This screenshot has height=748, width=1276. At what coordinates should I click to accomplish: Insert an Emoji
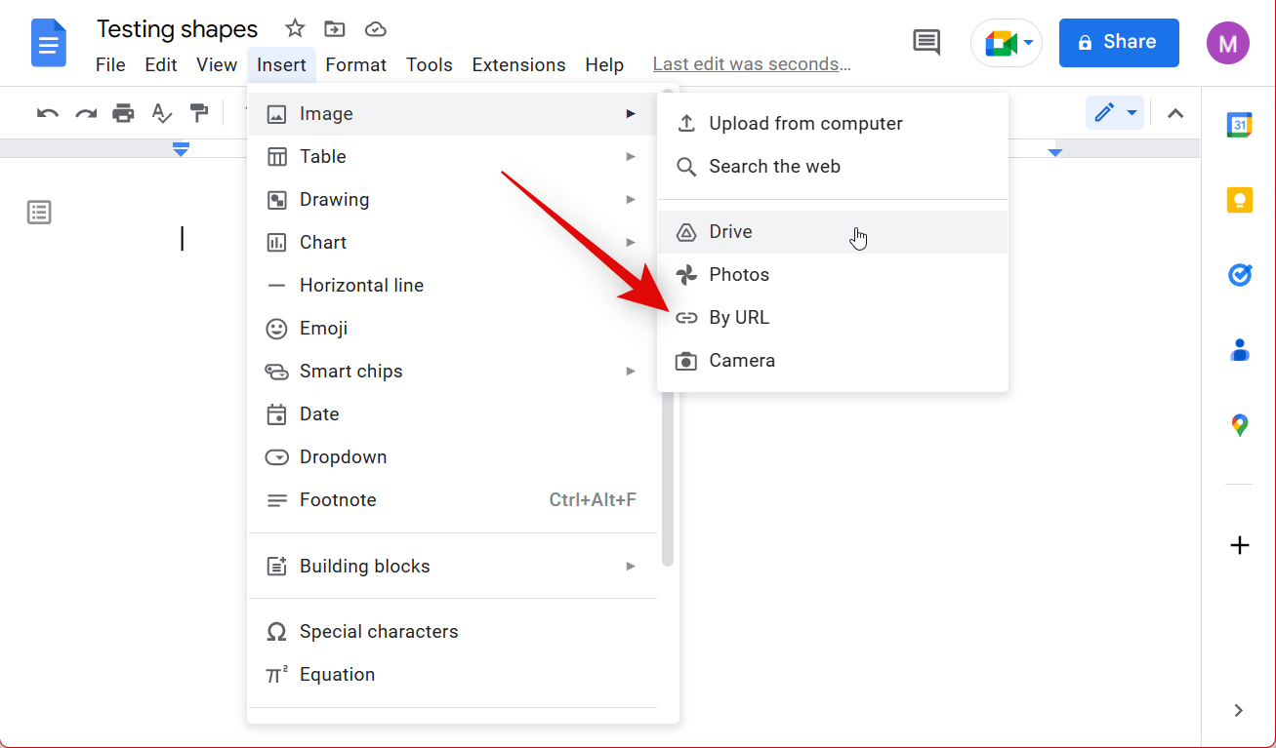click(452, 329)
